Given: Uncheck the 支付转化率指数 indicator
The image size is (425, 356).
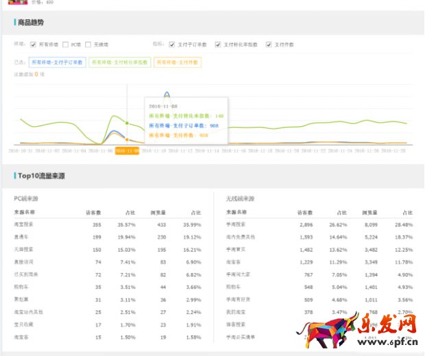Looking at the screenshot, I should tap(218, 45).
